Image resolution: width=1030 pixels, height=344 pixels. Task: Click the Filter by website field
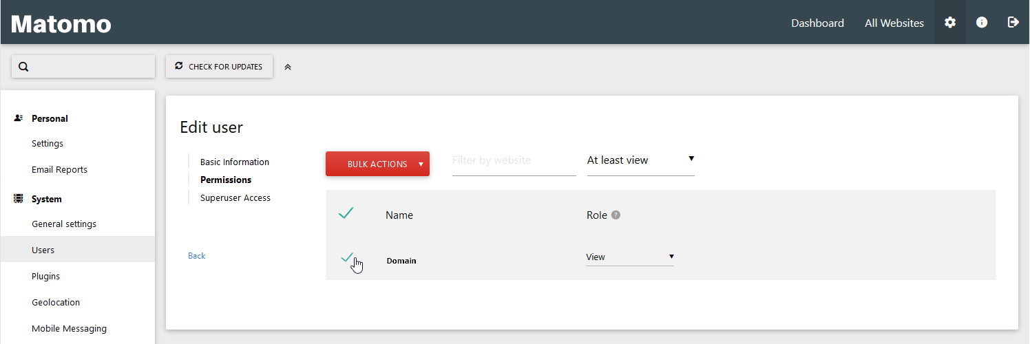point(514,160)
